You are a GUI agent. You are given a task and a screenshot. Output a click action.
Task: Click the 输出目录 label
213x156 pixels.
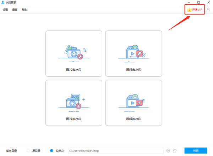(x=12, y=151)
